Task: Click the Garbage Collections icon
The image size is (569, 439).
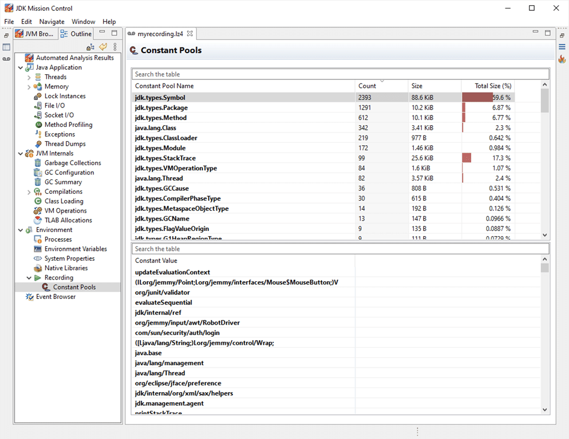Action: (38, 163)
